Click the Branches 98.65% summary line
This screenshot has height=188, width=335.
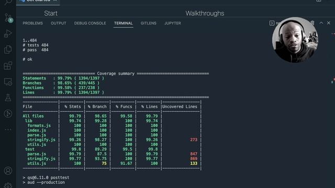pos(61,83)
